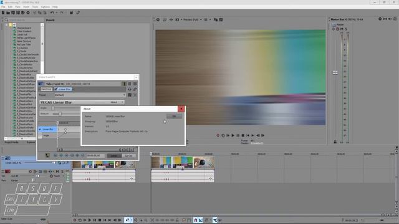The width and height of the screenshot is (399, 224).
Task: Click the Open project folder icon
Action: [x=8, y=12]
